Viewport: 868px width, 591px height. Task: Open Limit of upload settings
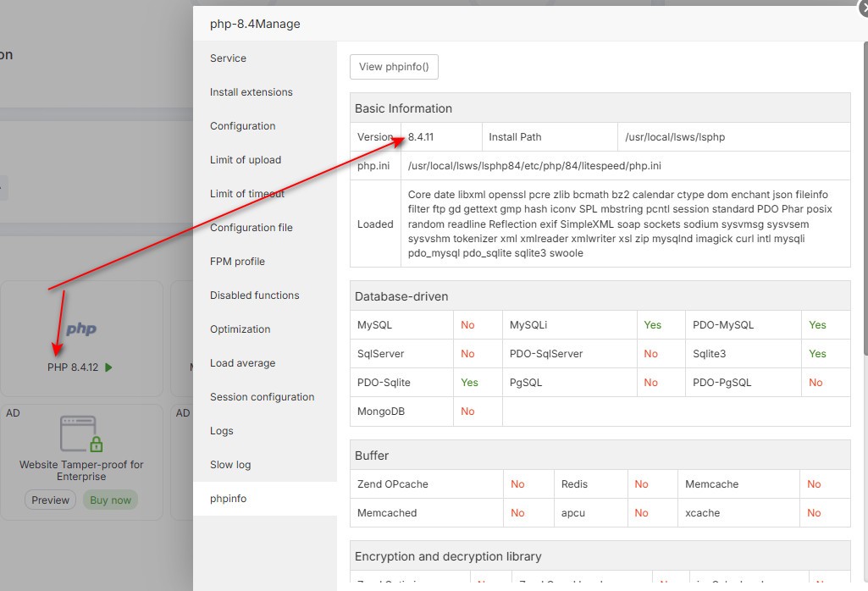[x=245, y=159]
